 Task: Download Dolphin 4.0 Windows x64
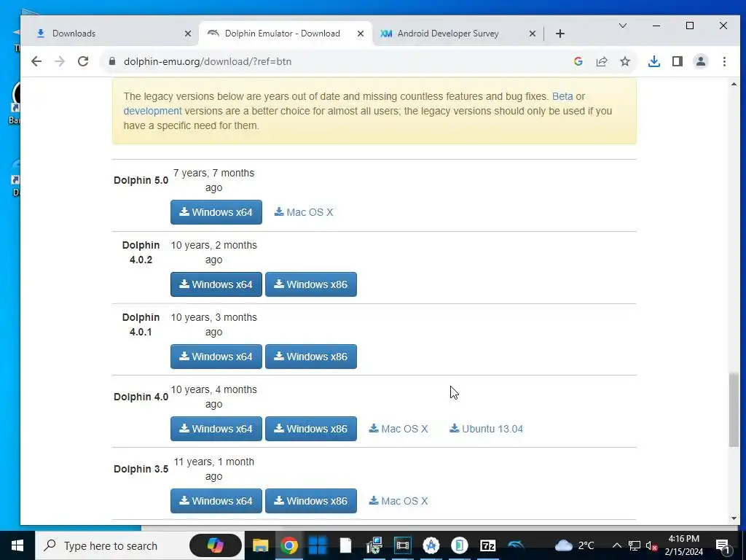click(216, 429)
